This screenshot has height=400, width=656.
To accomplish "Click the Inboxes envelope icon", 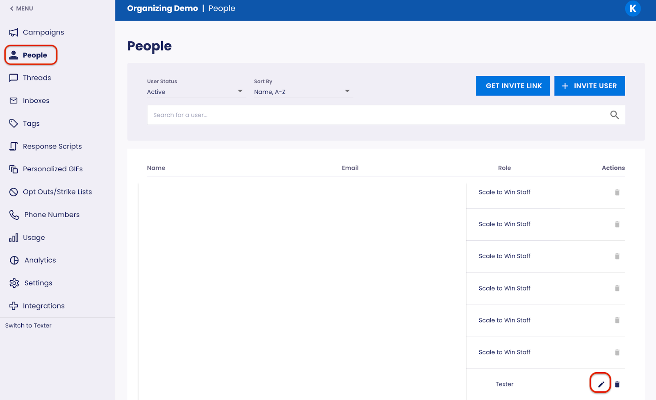I will tap(14, 100).
